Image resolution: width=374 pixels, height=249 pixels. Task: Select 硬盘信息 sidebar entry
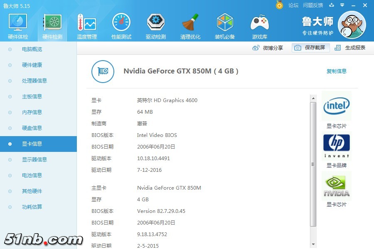tap(32, 128)
